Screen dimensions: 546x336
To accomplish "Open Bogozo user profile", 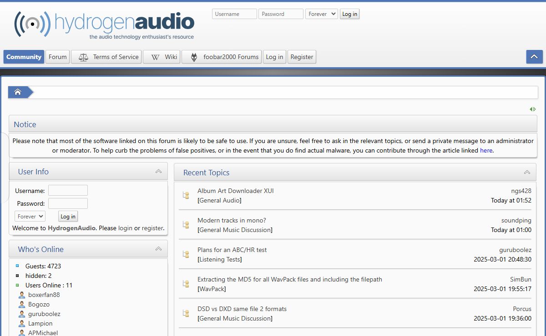I will coord(39,304).
